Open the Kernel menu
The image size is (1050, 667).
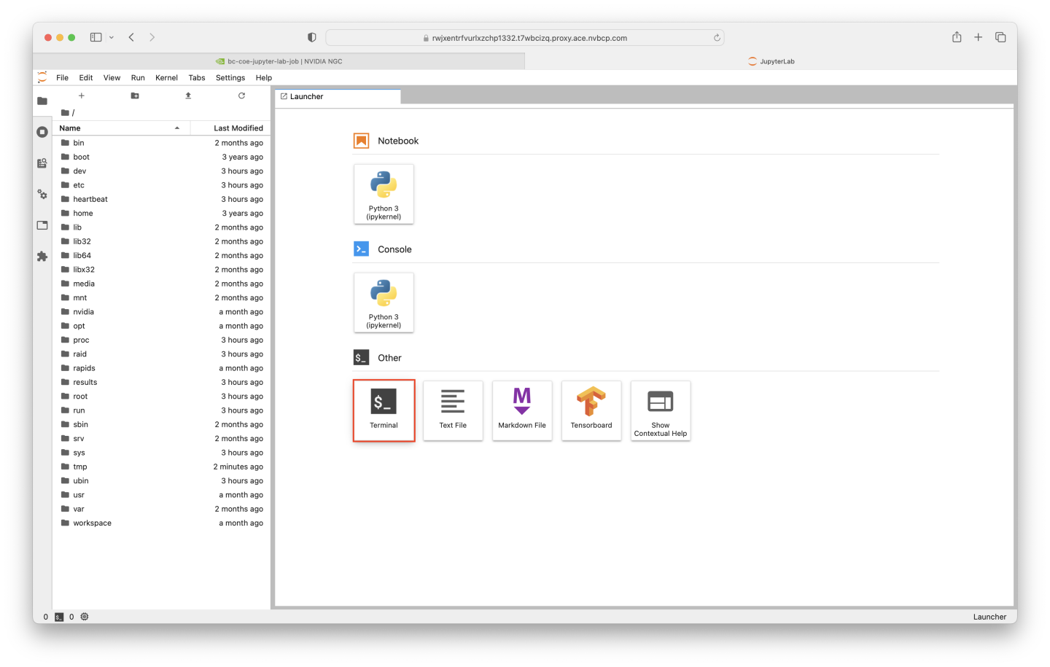coord(166,77)
